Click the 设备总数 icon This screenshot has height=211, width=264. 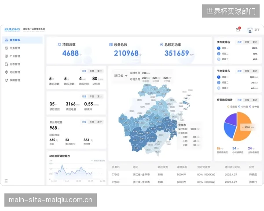coord(111,44)
